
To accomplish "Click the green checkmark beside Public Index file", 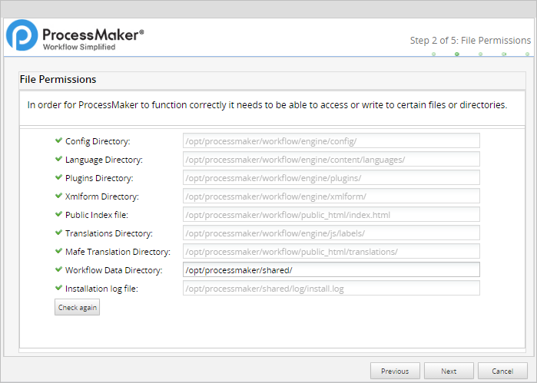I will pos(58,214).
